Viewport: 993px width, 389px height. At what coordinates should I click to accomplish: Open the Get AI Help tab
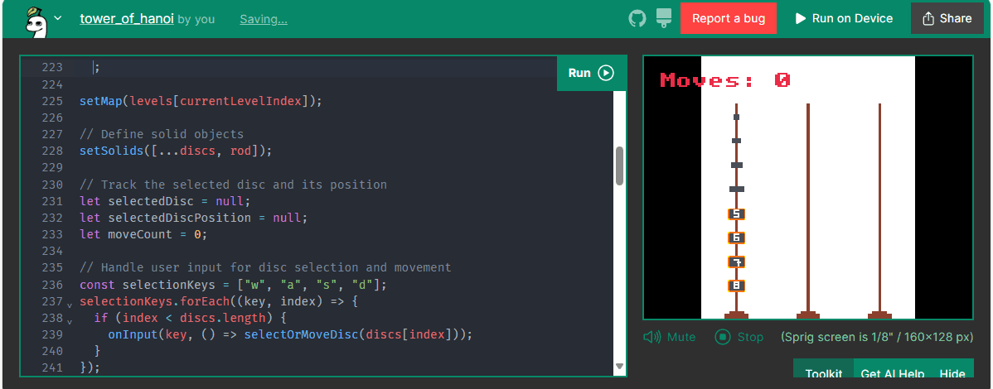pos(892,374)
